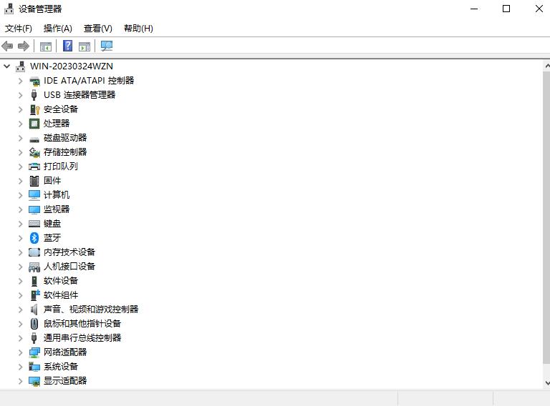Screen dimensions: 550x406
Task: Click the scrollbar up arrow
Action: pos(547,66)
